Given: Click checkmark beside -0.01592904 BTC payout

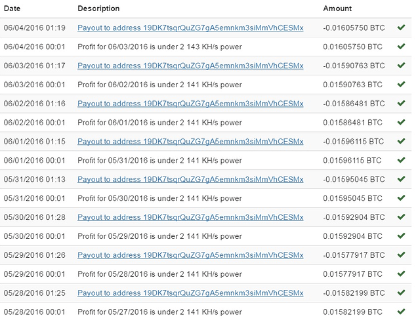Looking at the screenshot, I should click(401, 216).
